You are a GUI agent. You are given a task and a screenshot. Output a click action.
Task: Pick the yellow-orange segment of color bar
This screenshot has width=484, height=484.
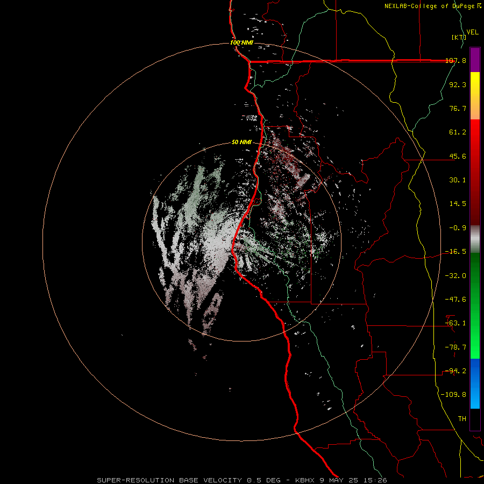(x=475, y=96)
